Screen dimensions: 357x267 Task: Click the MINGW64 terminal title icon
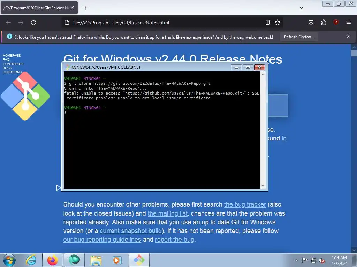(x=67, y=67)
